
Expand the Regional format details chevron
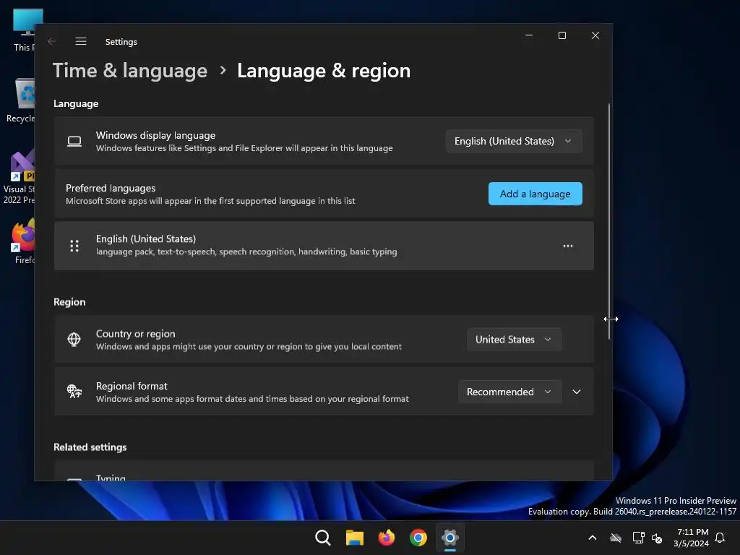tap(577, 392)
